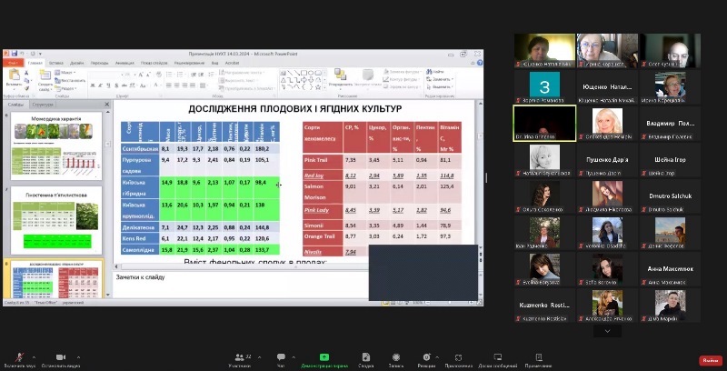Screen dimensions: 727x371
Task: Click the Paste (Вставить) icon
Action: pyautogui.click(x=14, y=75)
